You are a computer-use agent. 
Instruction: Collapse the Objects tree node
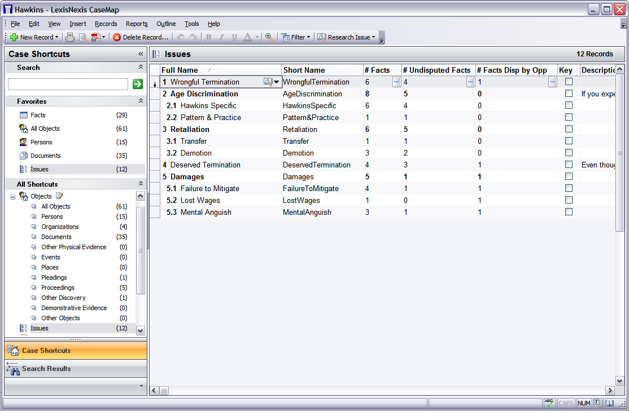click(13, 197)
